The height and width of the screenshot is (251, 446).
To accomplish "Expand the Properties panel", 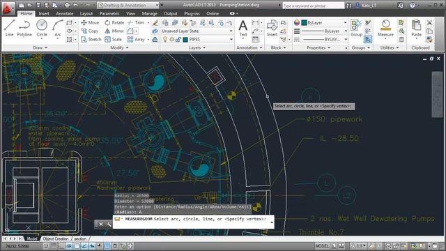I will [x=318, y=48].
